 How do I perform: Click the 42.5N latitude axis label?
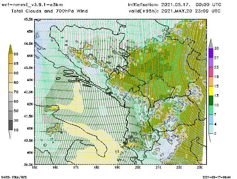[28, 92]
